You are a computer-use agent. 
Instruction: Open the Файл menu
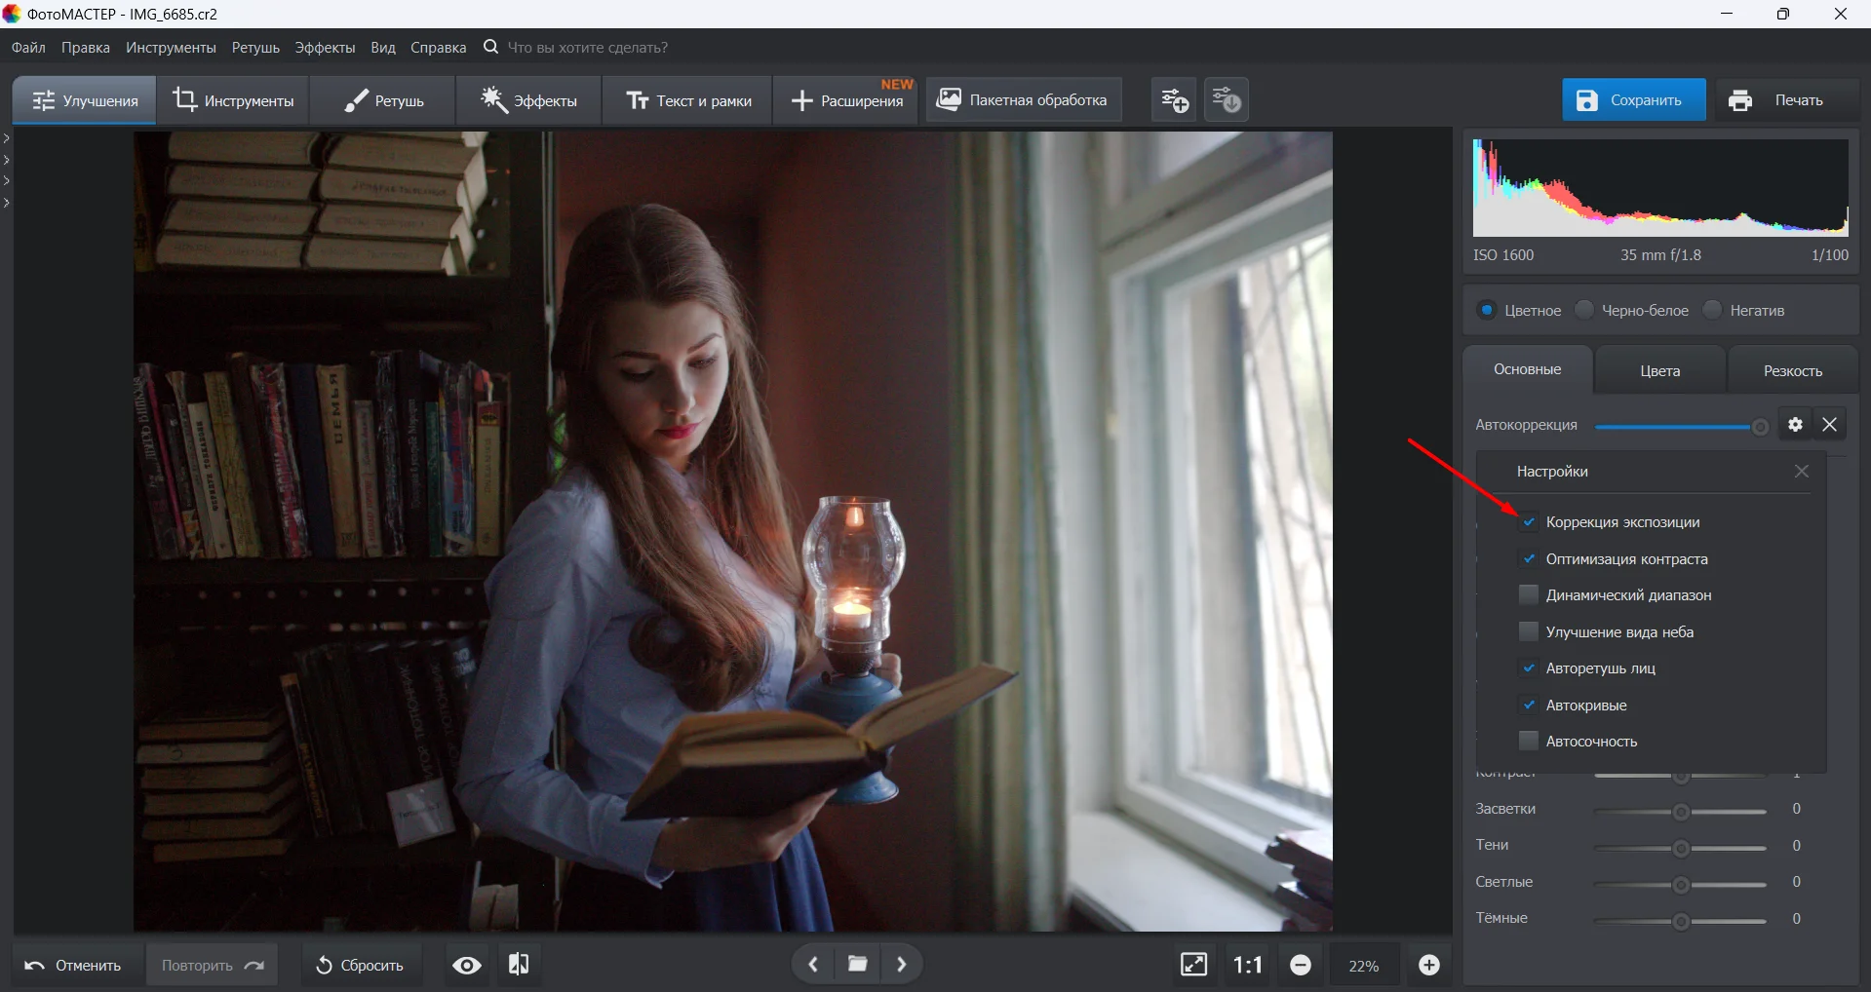tap(28, 47)
